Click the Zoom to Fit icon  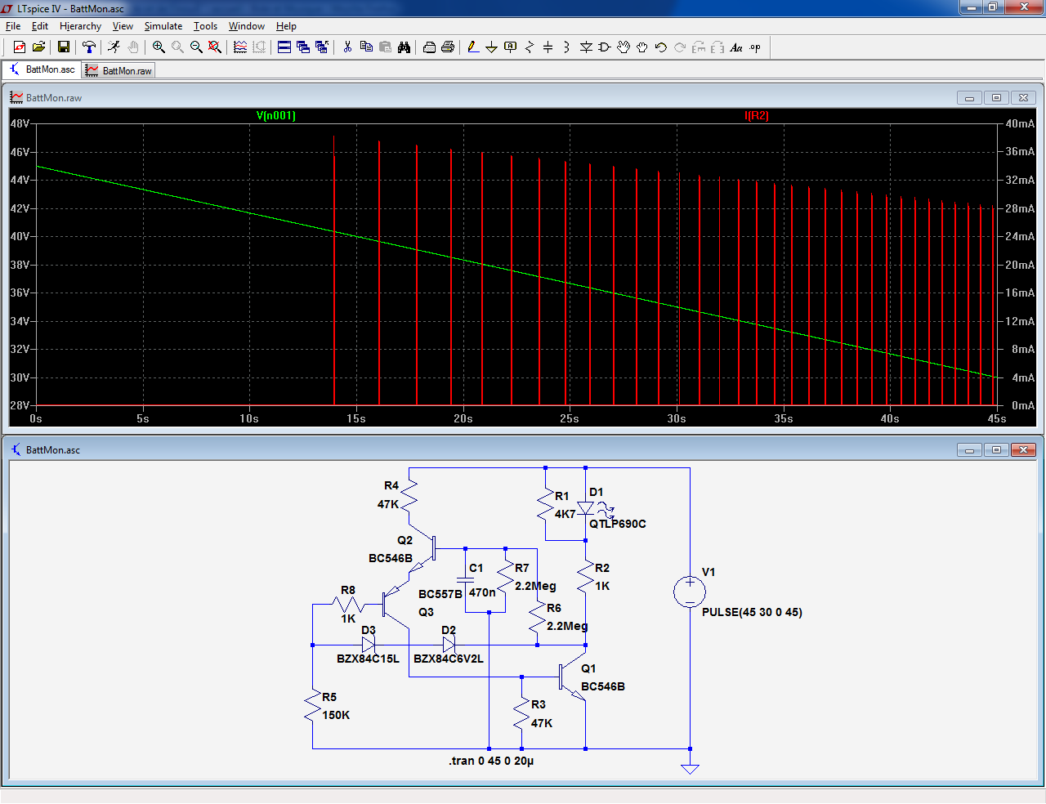(x=215, y=47)
